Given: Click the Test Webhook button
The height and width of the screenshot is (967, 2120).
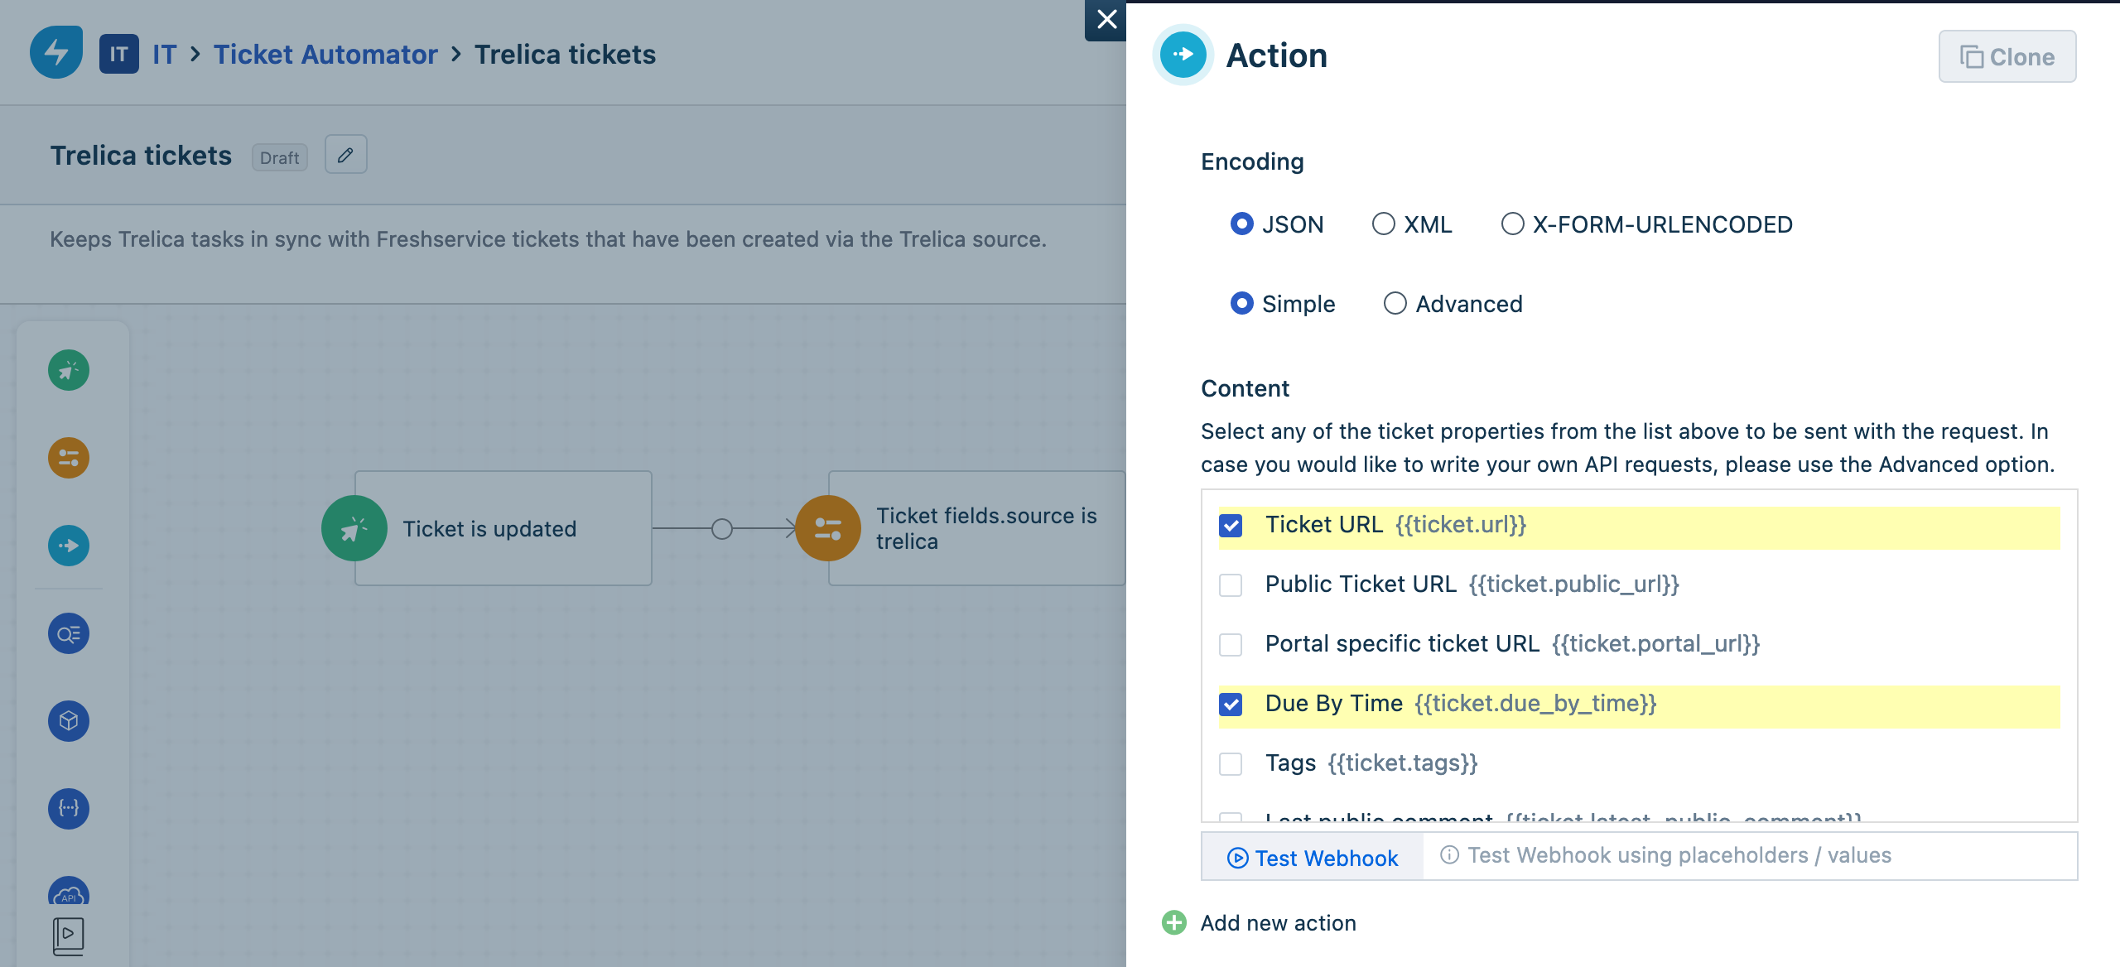Looking at the screenshot, I should click(x=1313, y=858).
